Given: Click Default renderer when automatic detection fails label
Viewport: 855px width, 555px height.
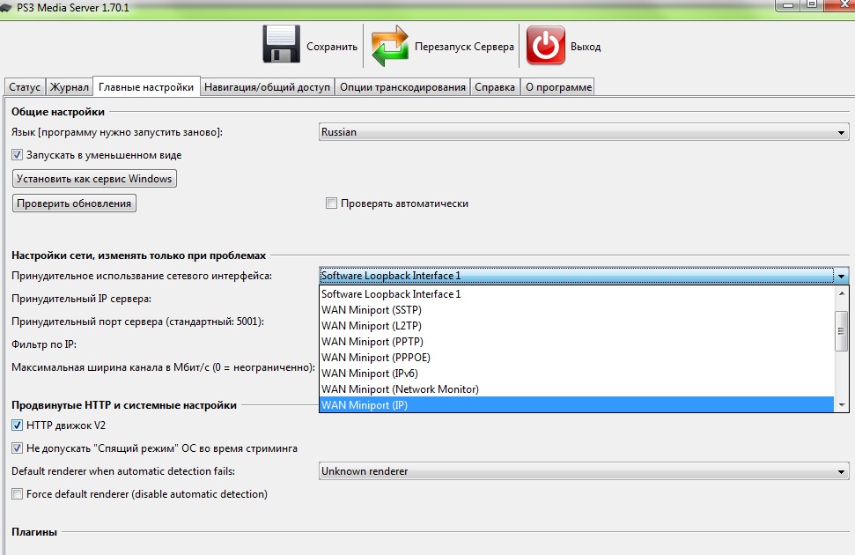Looking at the screenshot, I should coord(123,471).
